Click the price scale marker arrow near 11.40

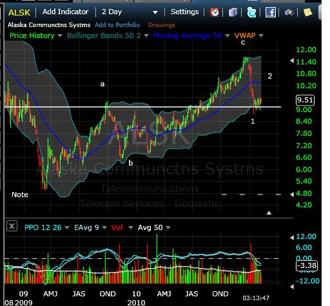point(292,61)
